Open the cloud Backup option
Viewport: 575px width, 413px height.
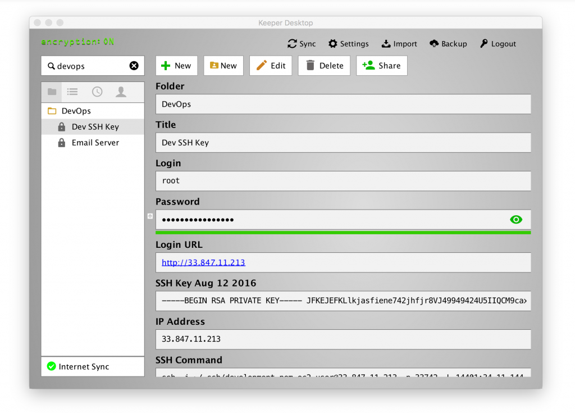point(434,44)
